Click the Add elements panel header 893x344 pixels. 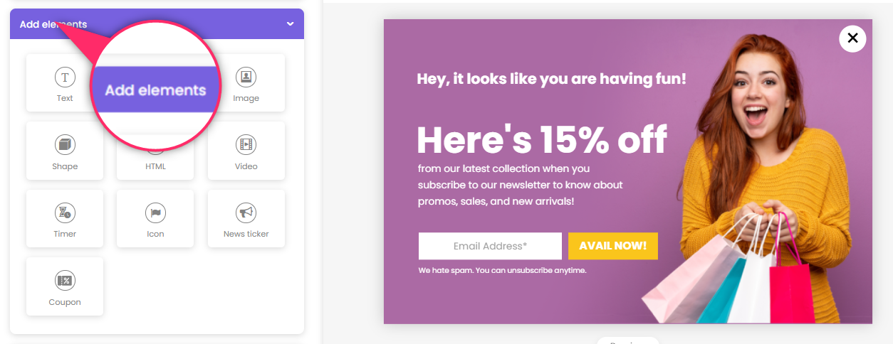pyautogui.click(x=157, y=24)
